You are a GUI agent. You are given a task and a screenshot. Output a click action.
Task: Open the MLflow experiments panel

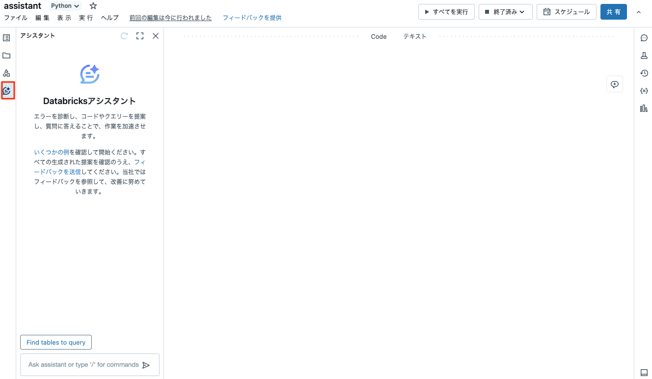644,55
